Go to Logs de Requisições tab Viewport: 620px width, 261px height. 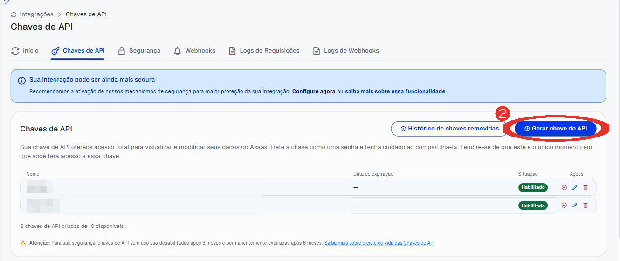point(264,51)
